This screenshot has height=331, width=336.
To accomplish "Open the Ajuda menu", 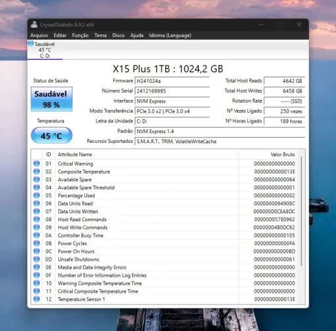I will [137, 35].
